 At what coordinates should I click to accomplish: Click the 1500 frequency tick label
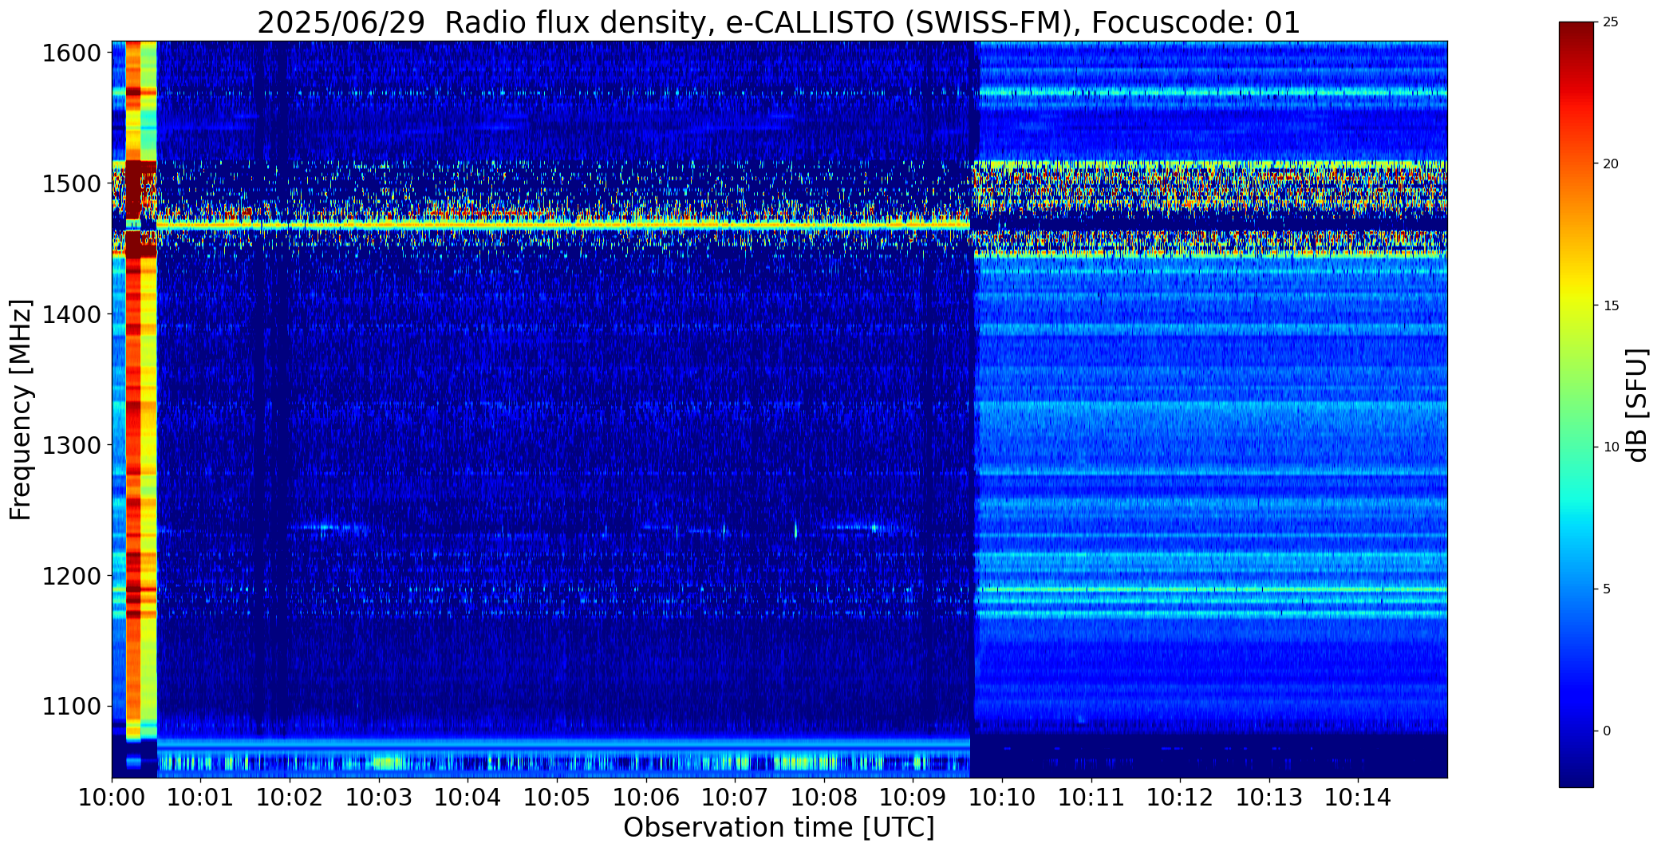(x=71, y=184)
